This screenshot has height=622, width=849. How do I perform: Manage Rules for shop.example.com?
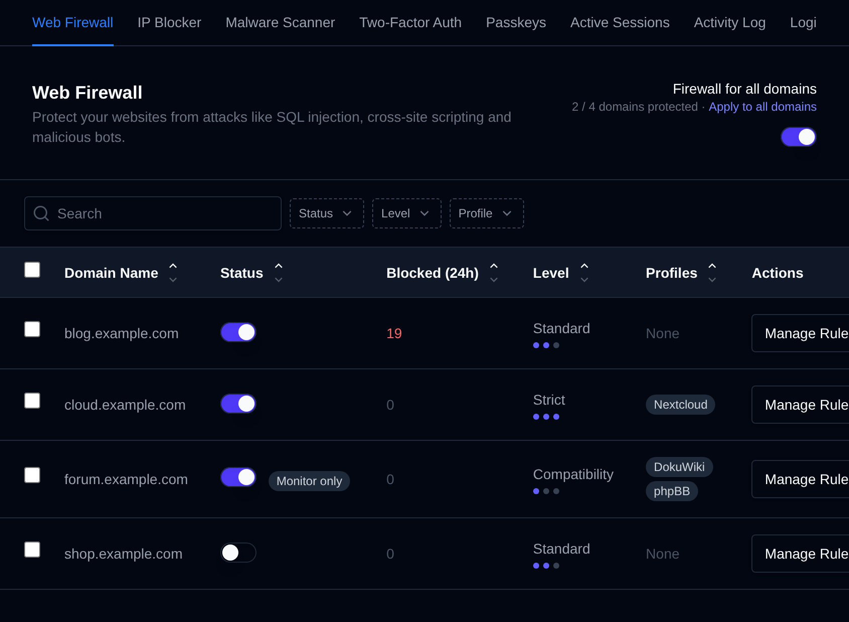pyautogui.click(x=800, y=554)
